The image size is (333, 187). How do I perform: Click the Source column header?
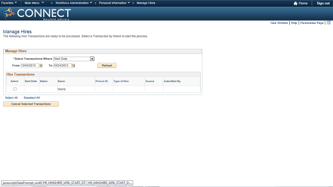[150, 81]
